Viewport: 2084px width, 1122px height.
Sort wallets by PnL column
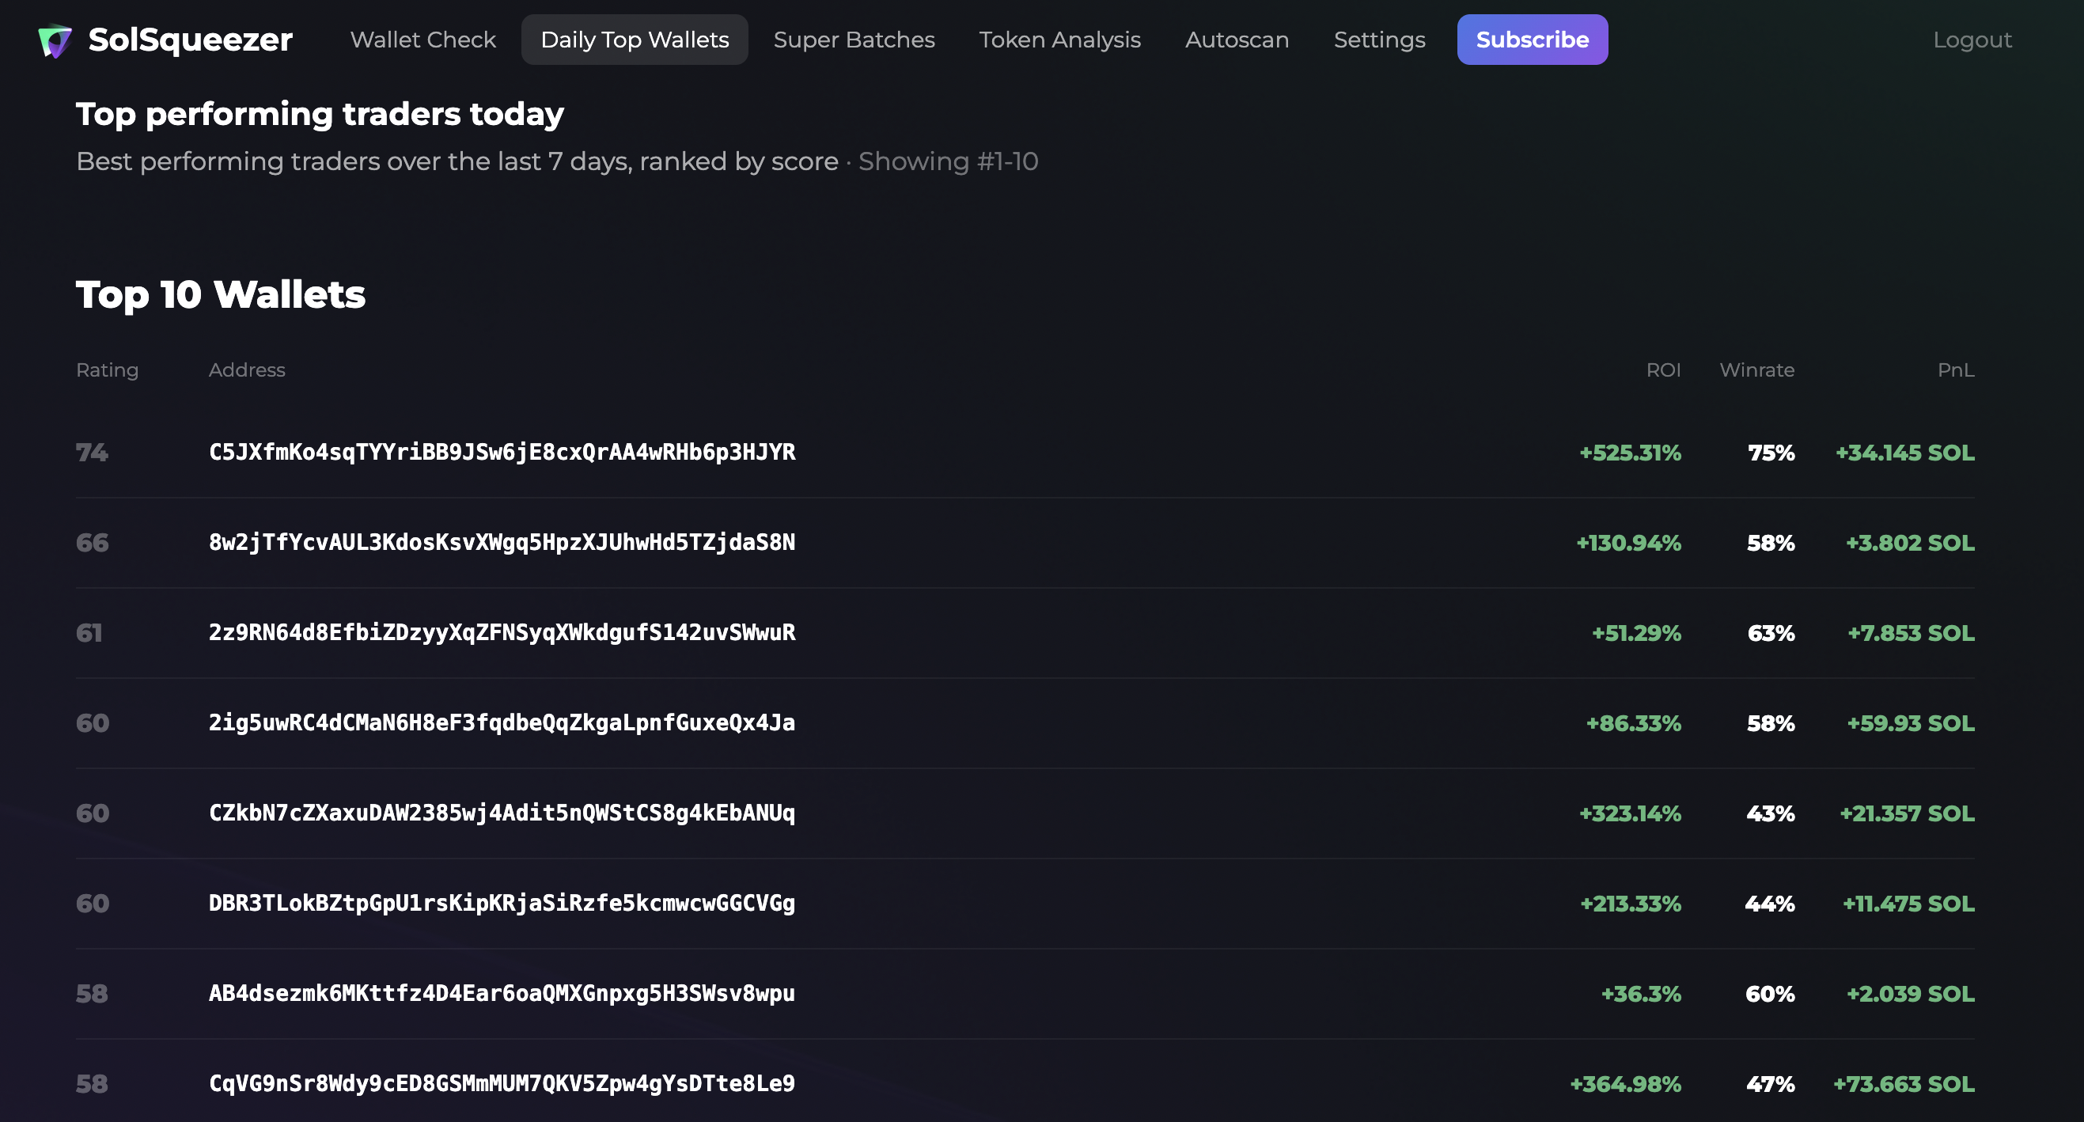[x=1956, y=370]
